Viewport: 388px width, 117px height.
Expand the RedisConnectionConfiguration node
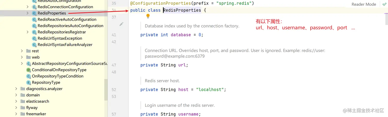point(28,7)
